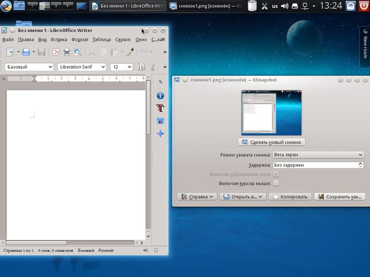Select the Clone Formatting paintbrush icon

[x=130, y=52]
